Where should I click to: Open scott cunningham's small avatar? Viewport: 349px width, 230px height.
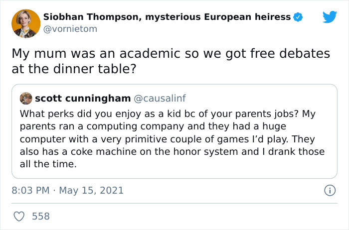point(26,98)
